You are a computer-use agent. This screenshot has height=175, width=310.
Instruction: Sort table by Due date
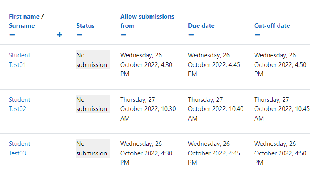pos(201,26)
